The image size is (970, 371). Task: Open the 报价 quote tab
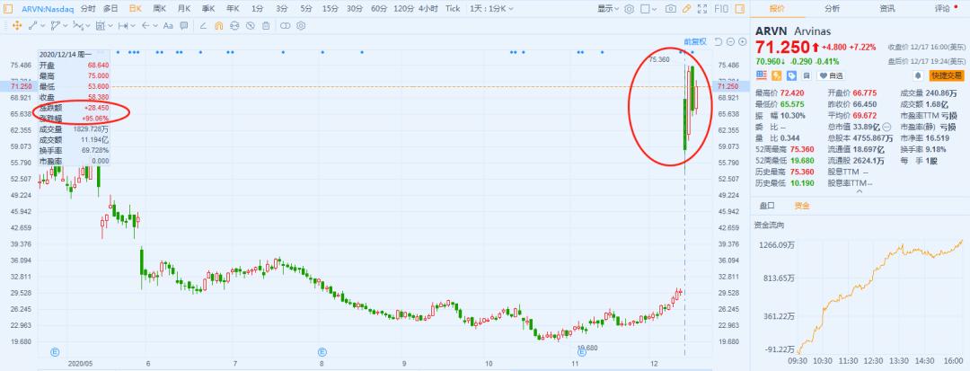coord(777,9)
